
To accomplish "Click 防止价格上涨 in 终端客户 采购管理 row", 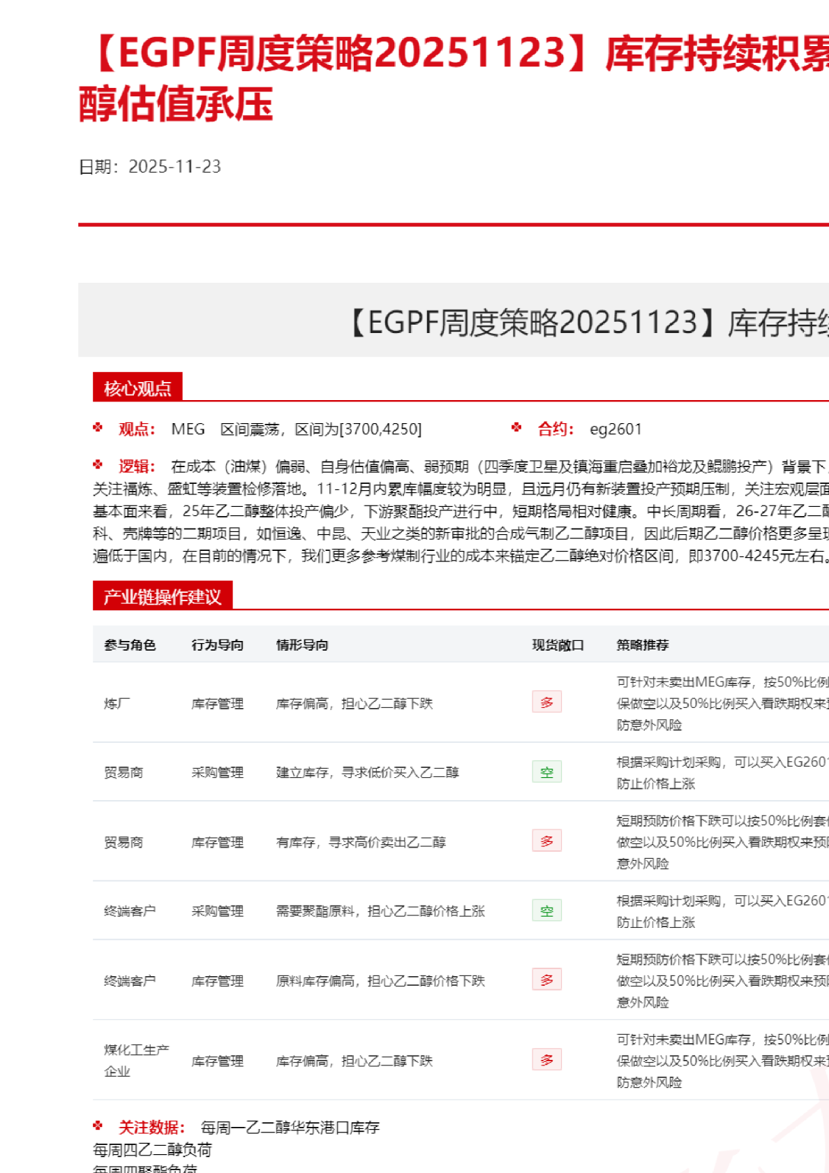I will coord(656,922).
